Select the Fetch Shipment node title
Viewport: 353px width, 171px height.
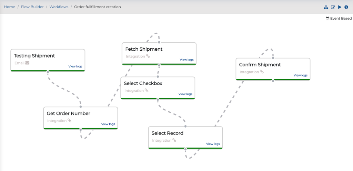pyautogui.click(x=144, y=49)
